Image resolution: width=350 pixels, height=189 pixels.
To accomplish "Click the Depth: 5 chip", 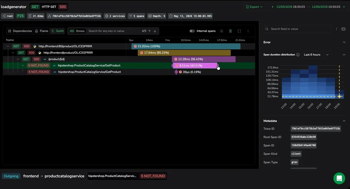I will pyautogui.click(x=157, y=16).
